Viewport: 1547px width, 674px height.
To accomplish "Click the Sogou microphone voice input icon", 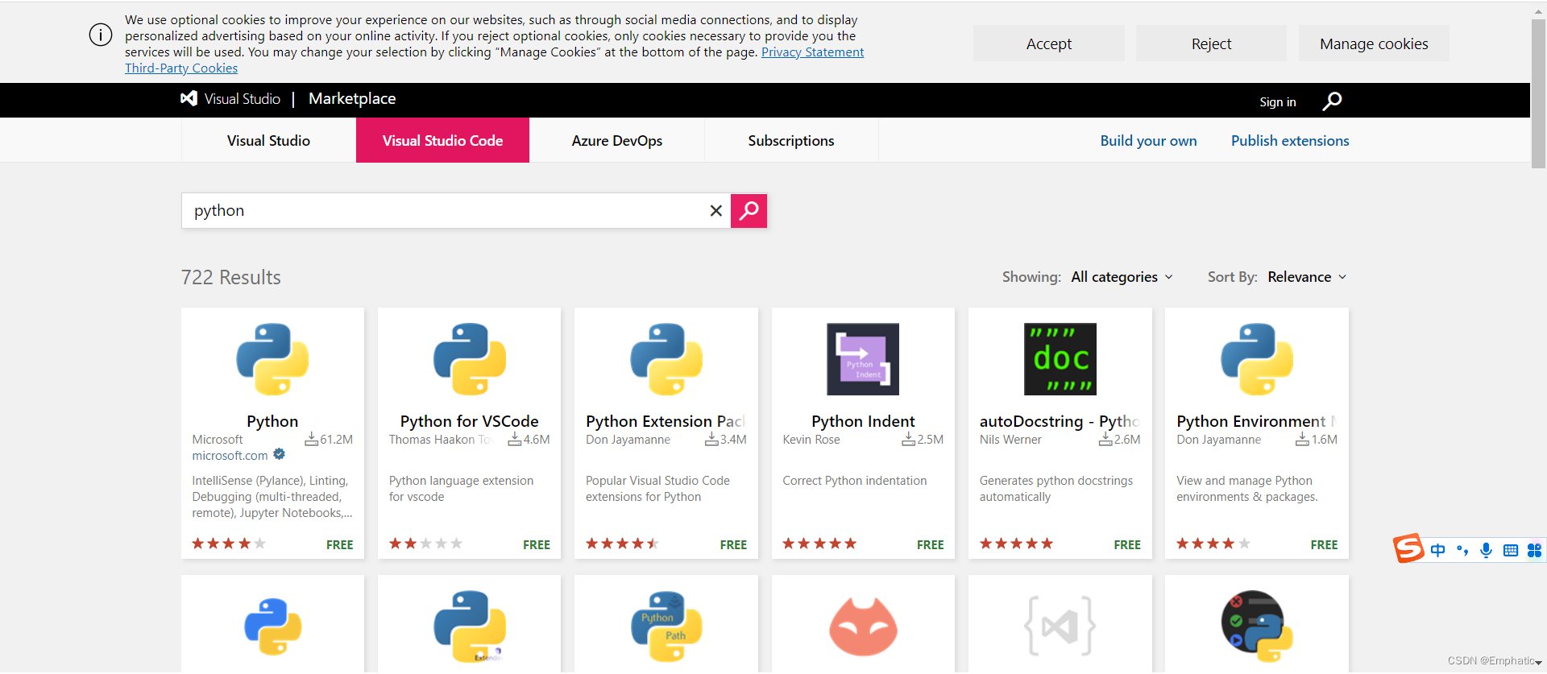I will click(1487, 550).
